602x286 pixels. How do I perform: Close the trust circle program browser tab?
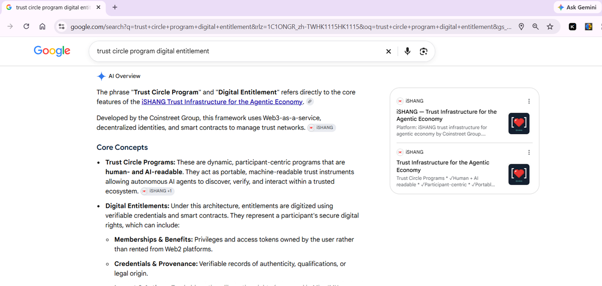pos(98,8)
